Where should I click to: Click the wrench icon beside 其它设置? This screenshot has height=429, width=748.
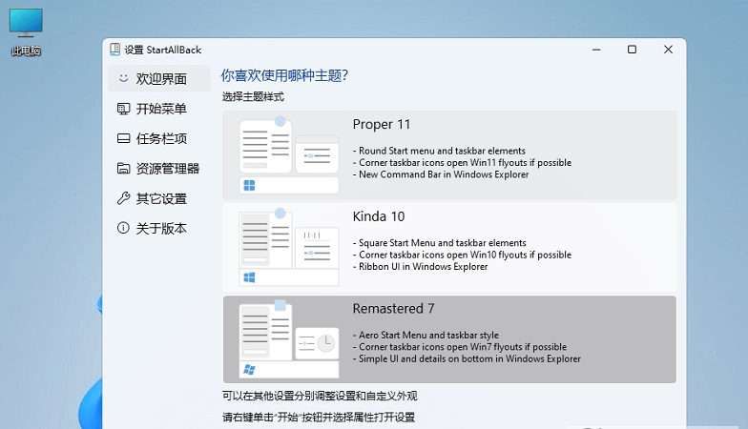click(x=124, y=198)
